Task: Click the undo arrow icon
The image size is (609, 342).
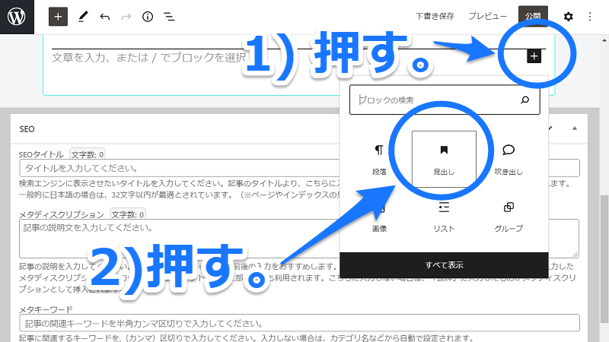Action: tap(104, 16)
